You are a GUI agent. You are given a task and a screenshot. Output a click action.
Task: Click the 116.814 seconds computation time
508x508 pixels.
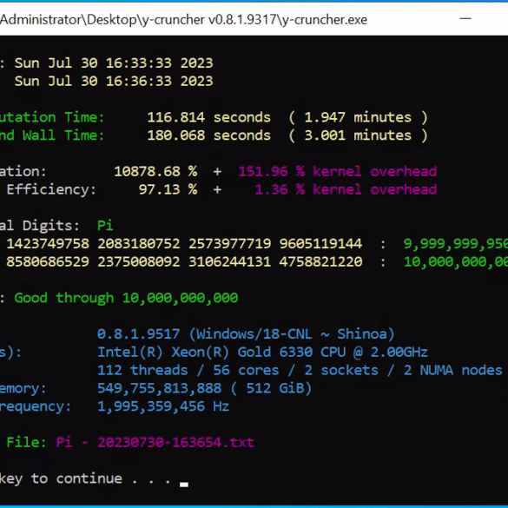click(208, 117)
